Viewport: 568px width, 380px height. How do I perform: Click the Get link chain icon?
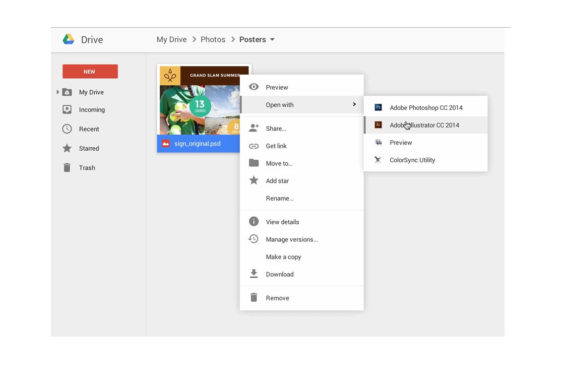(254, 146)
